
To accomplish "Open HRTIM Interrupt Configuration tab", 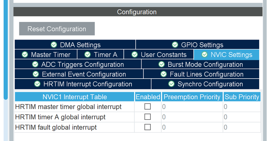I will (83, 84).
